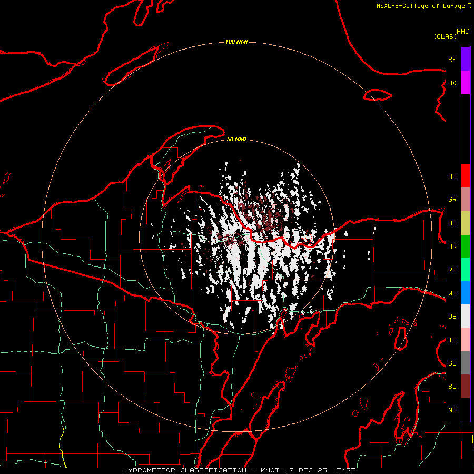Click the "HA" legend label
The height and width of the screenshot is (474, 474).
coord(452,176)
